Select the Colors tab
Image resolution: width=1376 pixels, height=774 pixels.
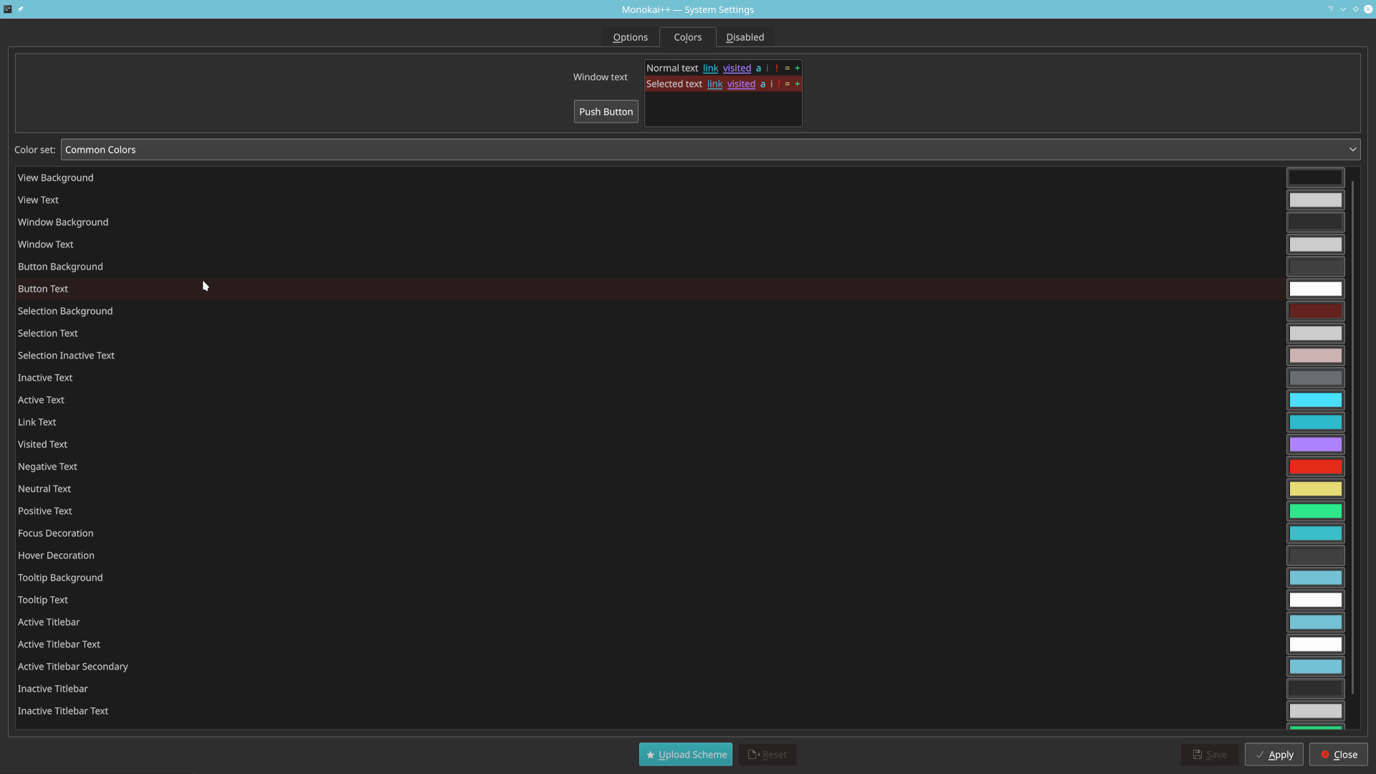(687, 37)
